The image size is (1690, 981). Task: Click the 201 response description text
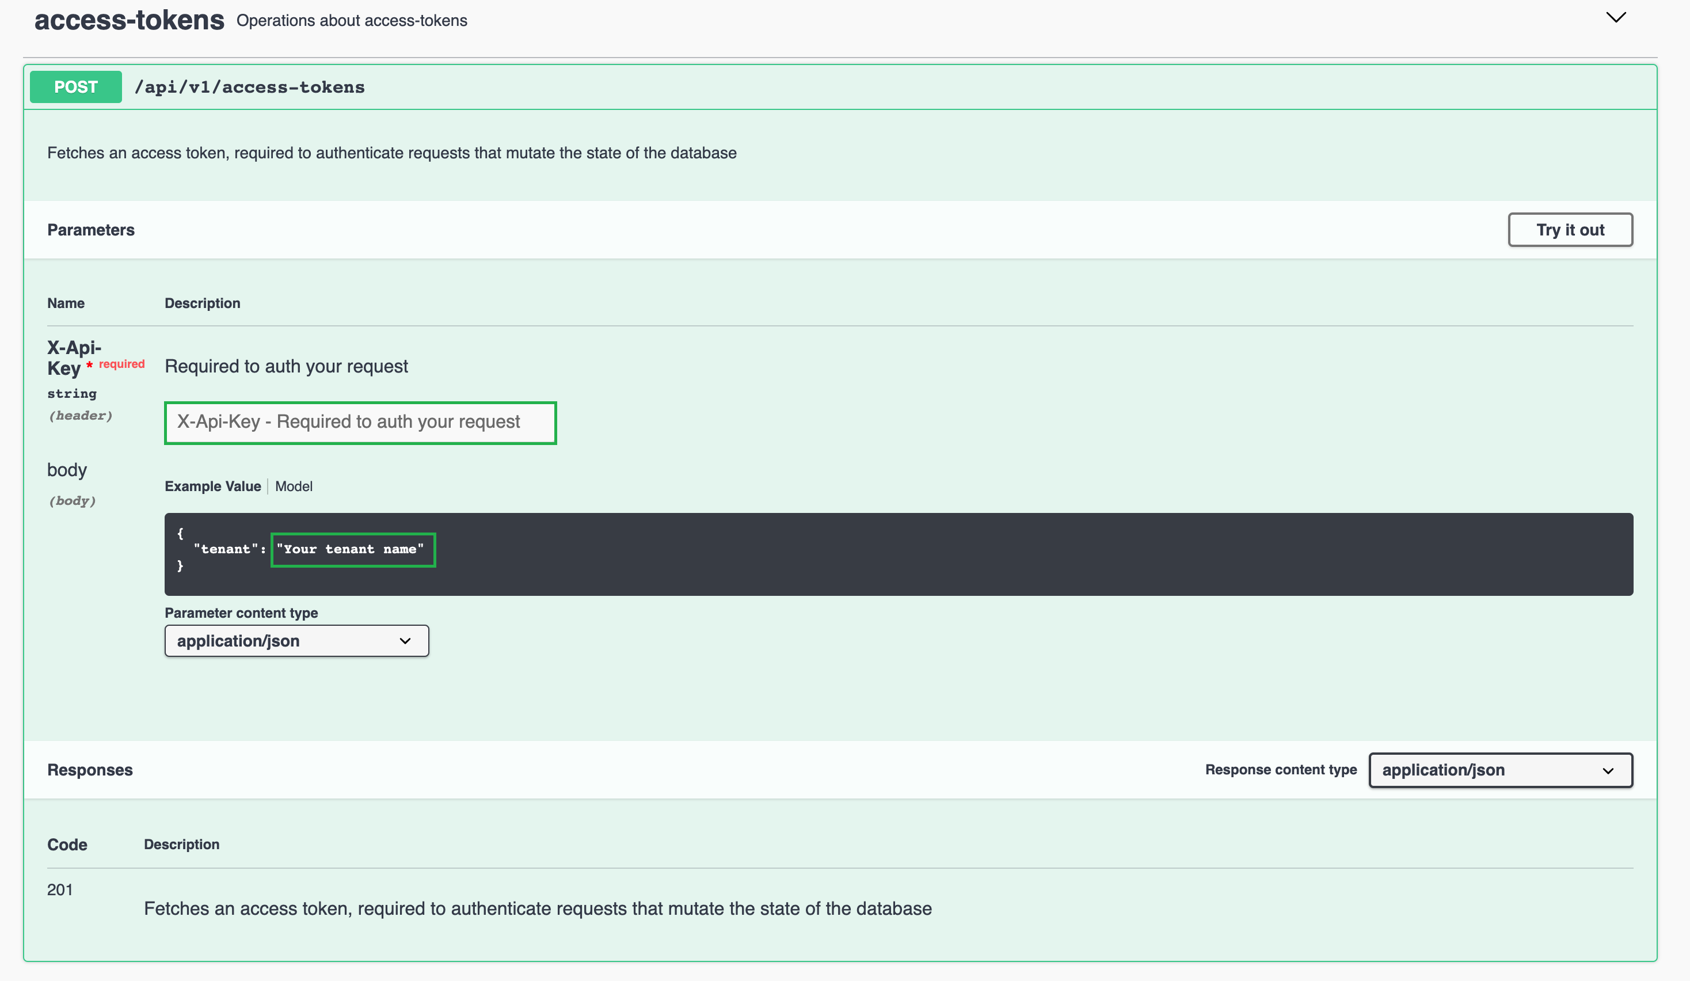click(x=538, y=908)
